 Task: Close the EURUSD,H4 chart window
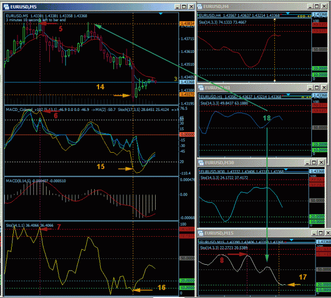coord(324,6)
